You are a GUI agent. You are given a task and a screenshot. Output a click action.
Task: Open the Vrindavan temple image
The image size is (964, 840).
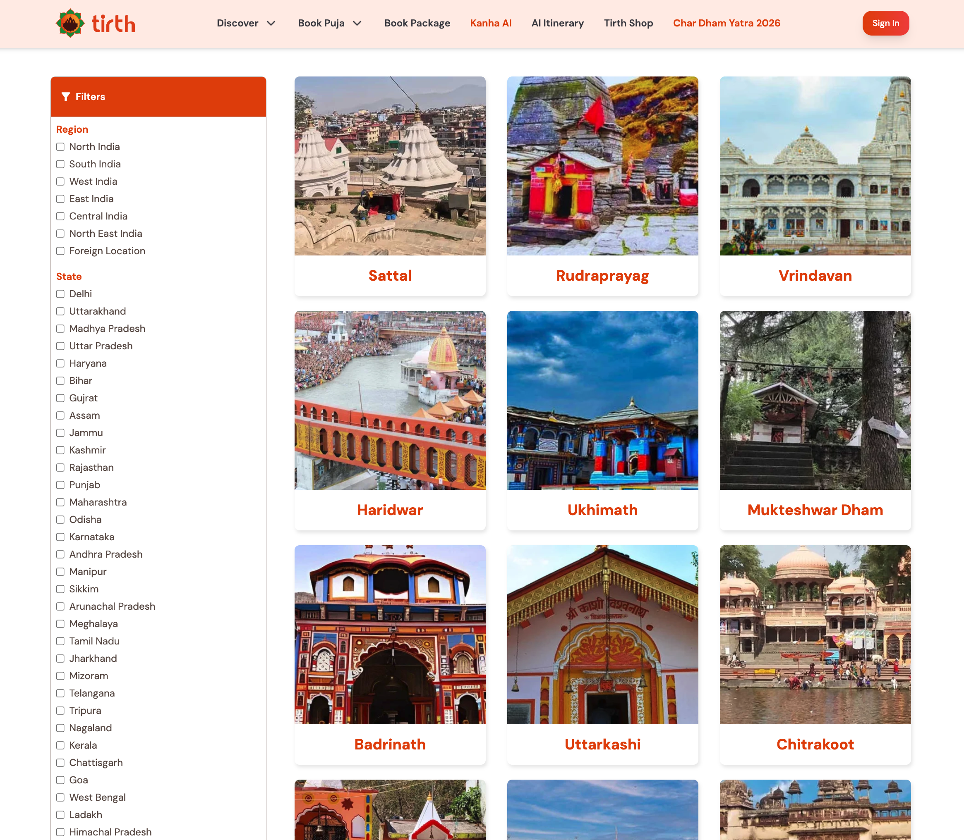coord(815,166)
